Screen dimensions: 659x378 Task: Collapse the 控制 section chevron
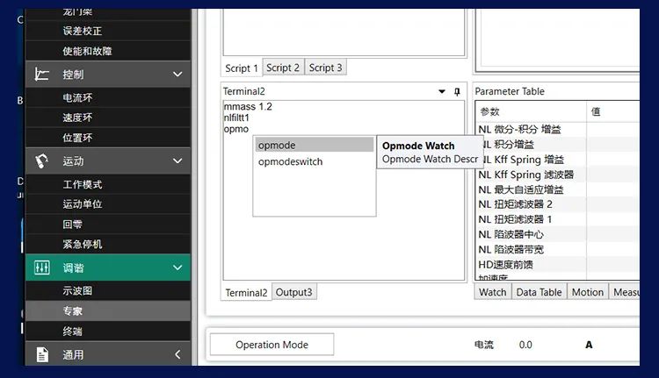(177, 75)
